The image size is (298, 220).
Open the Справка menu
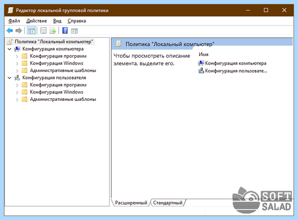tap(76, 21)
